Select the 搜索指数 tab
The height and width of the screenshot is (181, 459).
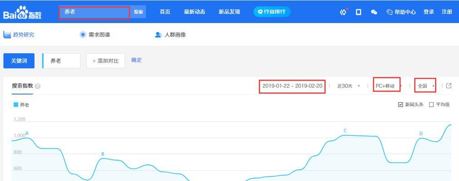tap(22, 86)
